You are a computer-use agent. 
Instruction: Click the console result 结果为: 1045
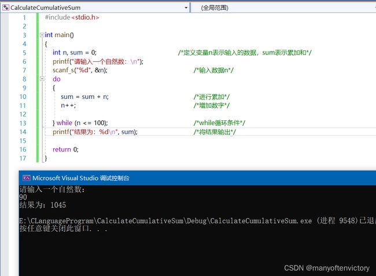(x=42, y=205)
